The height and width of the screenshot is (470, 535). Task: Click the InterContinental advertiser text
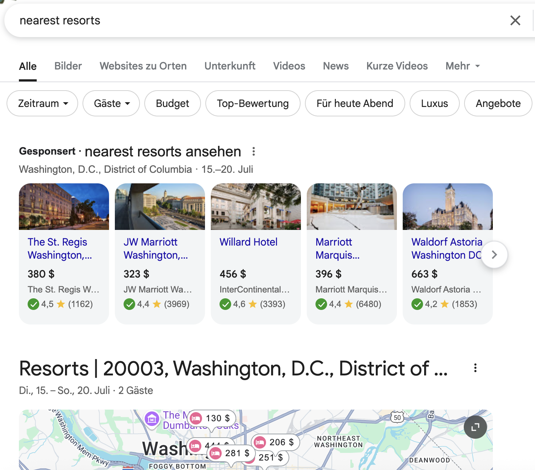click(x=254, y=290)
